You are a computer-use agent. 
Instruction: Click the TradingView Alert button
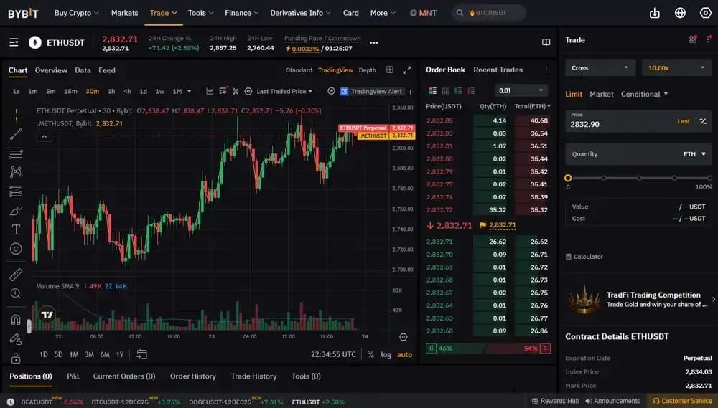[x=371, y=92]
